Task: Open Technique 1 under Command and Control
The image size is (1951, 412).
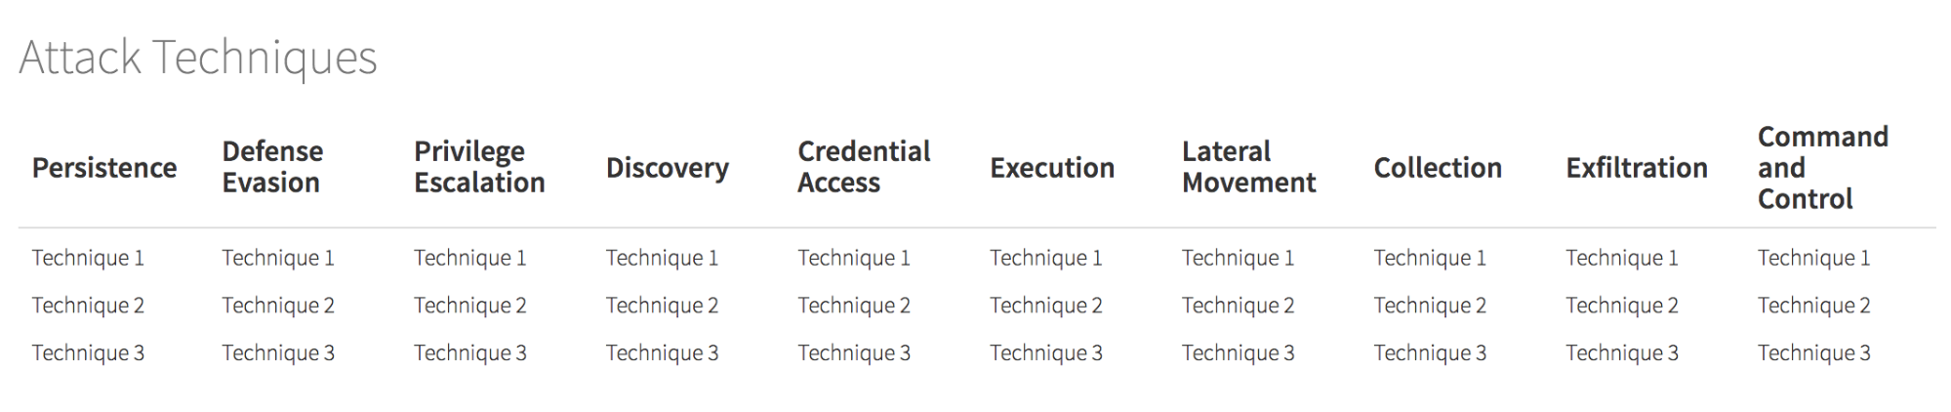Action: [1813, 258]
